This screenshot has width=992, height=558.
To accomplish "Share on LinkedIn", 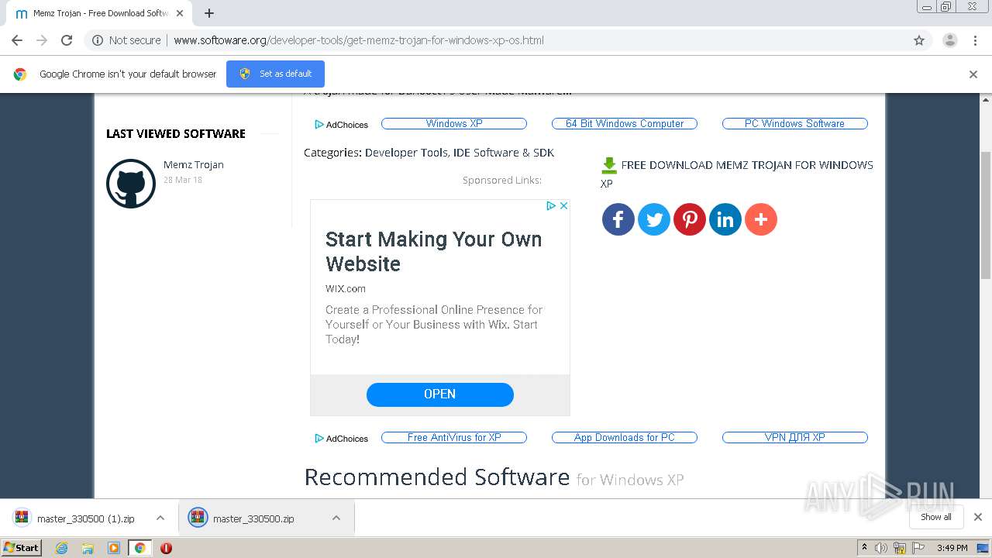I will click(x=725, y=219).
